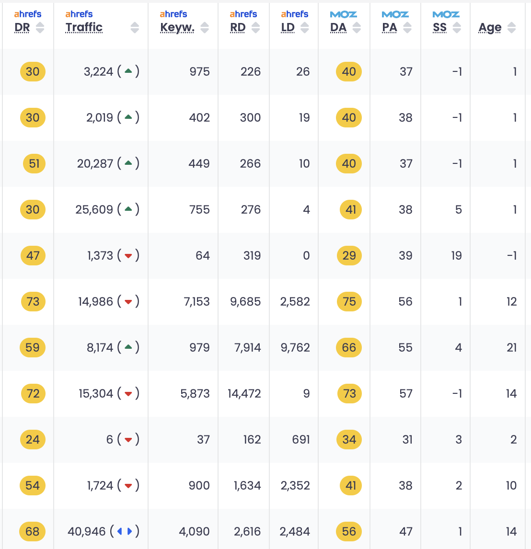Toggle sort order using the SS column arrows

point(457,28)
